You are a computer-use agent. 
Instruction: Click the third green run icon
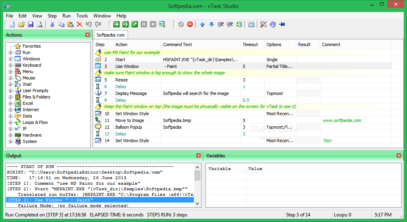[135, 24]
